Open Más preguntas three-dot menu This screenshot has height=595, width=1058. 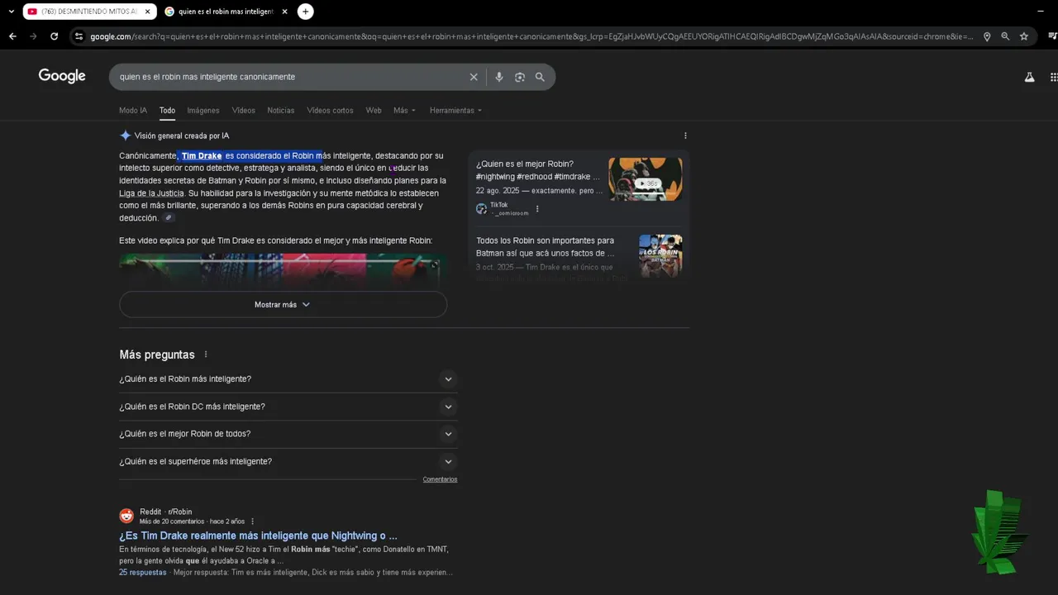[x=206, y=355]
